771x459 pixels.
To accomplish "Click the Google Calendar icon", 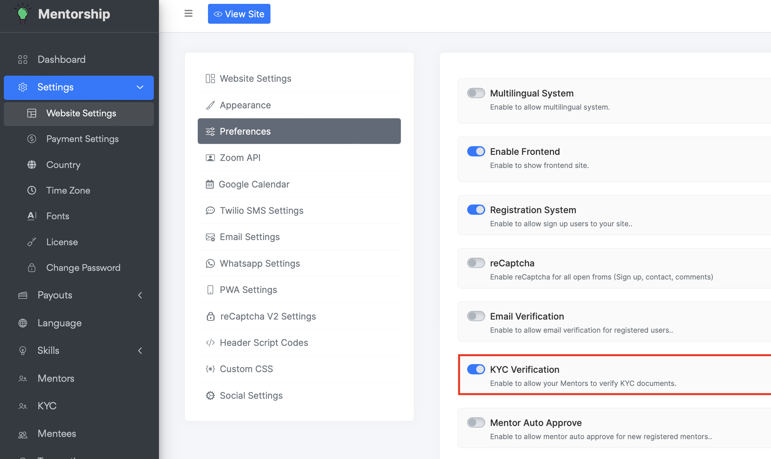I will tap(210, 184).
